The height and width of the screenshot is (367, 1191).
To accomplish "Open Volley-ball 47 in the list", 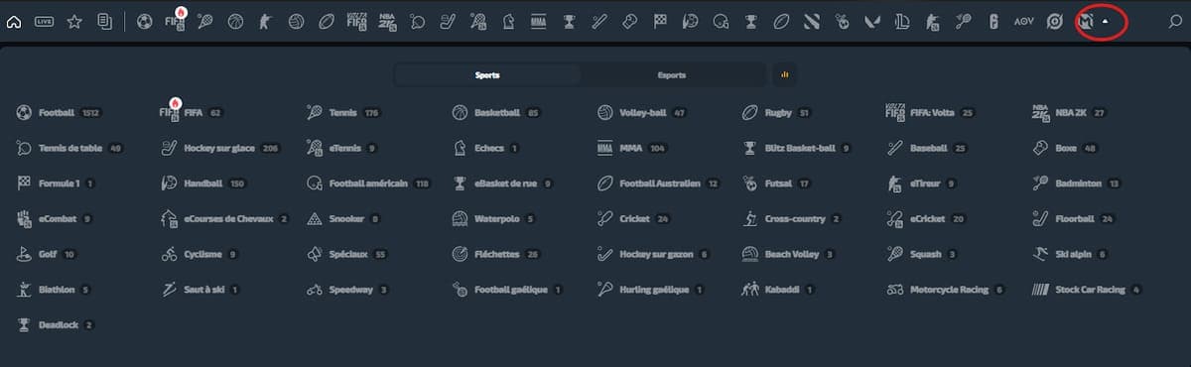I will point(642,113).
